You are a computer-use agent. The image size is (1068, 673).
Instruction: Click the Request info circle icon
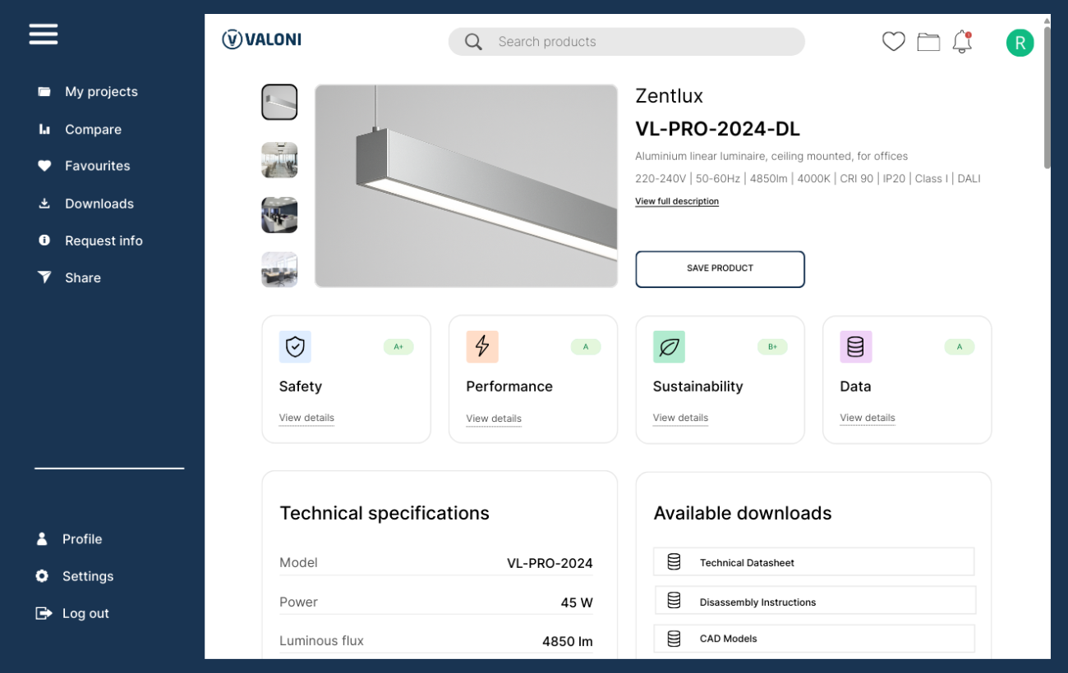[x=44, y=240]
